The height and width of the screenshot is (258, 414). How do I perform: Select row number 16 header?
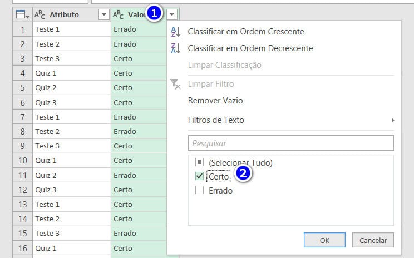click(23, 248)
